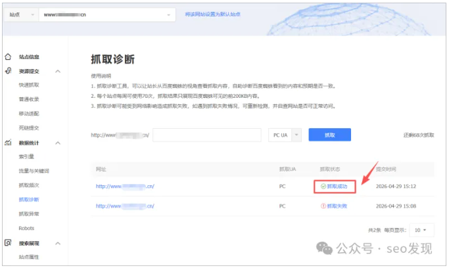The height and width of the screenshot is (270, 449).
Task: Open the 每页显示 10 dropdown
Action: 421,230
